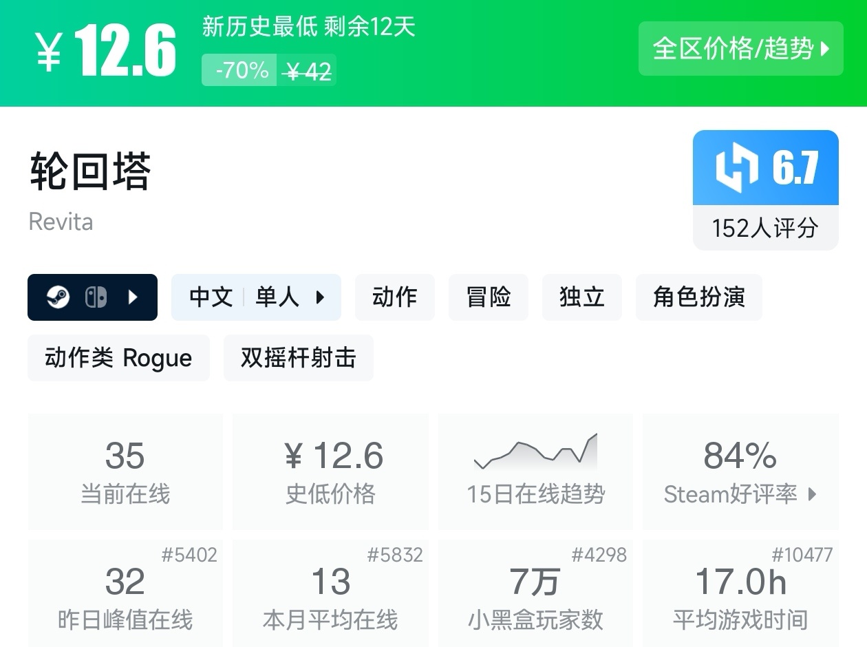
Task: Open the 152人评分 ratings count
Action: click(x=765, y=228)
